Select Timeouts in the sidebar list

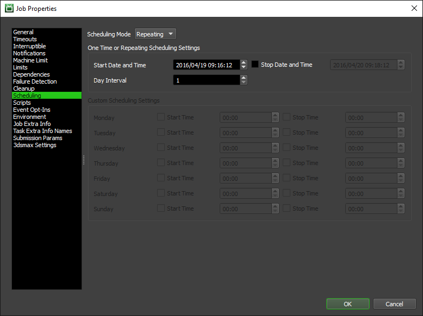[x=47, y=39]
